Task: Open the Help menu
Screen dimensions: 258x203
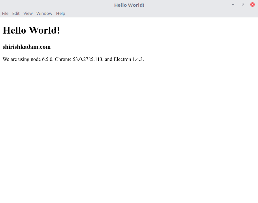Action: tap(61, 13)
